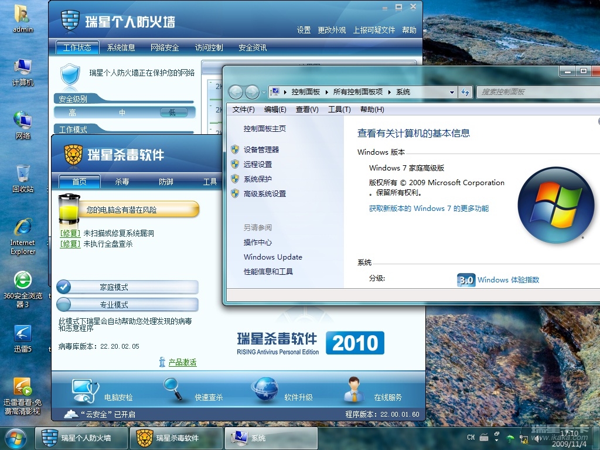Image resolution: width=600 pixels, height=450 pixels.
Task: Click 在线服务 person icon
Action: (x=354, y=390)
